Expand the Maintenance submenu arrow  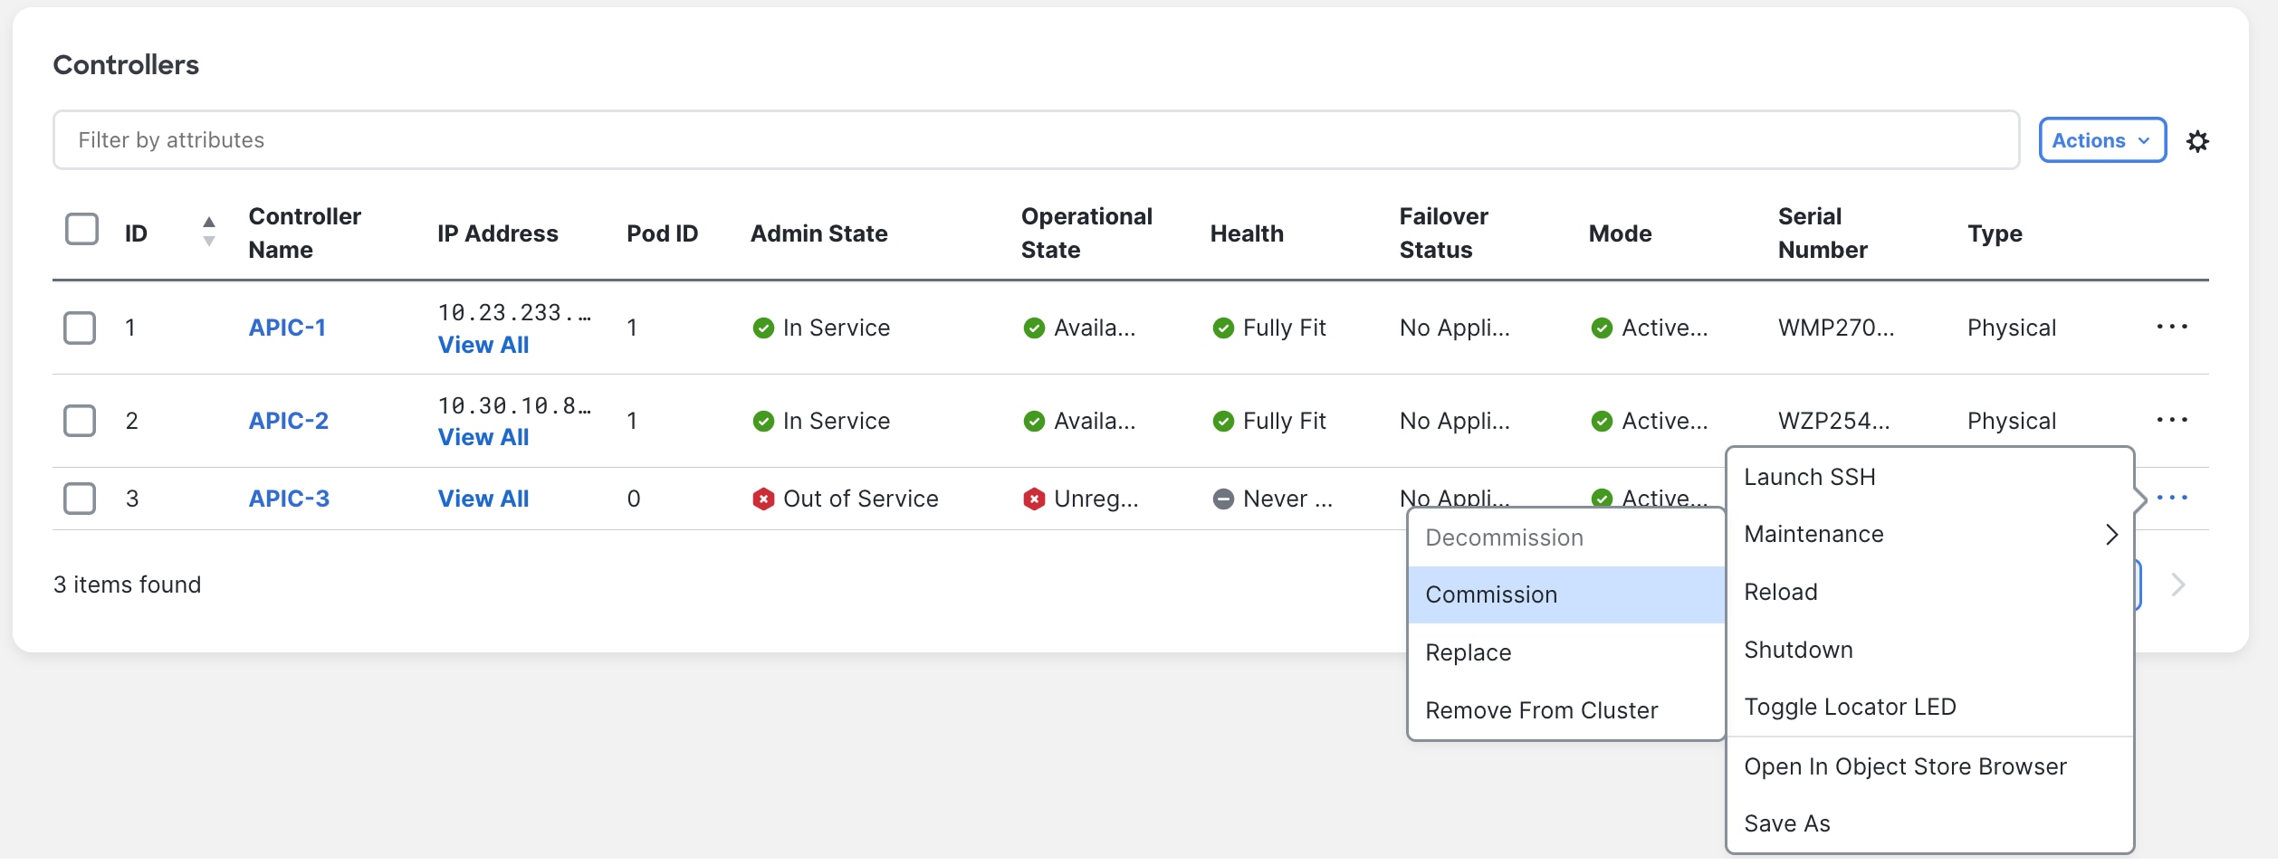(2111, 535)
